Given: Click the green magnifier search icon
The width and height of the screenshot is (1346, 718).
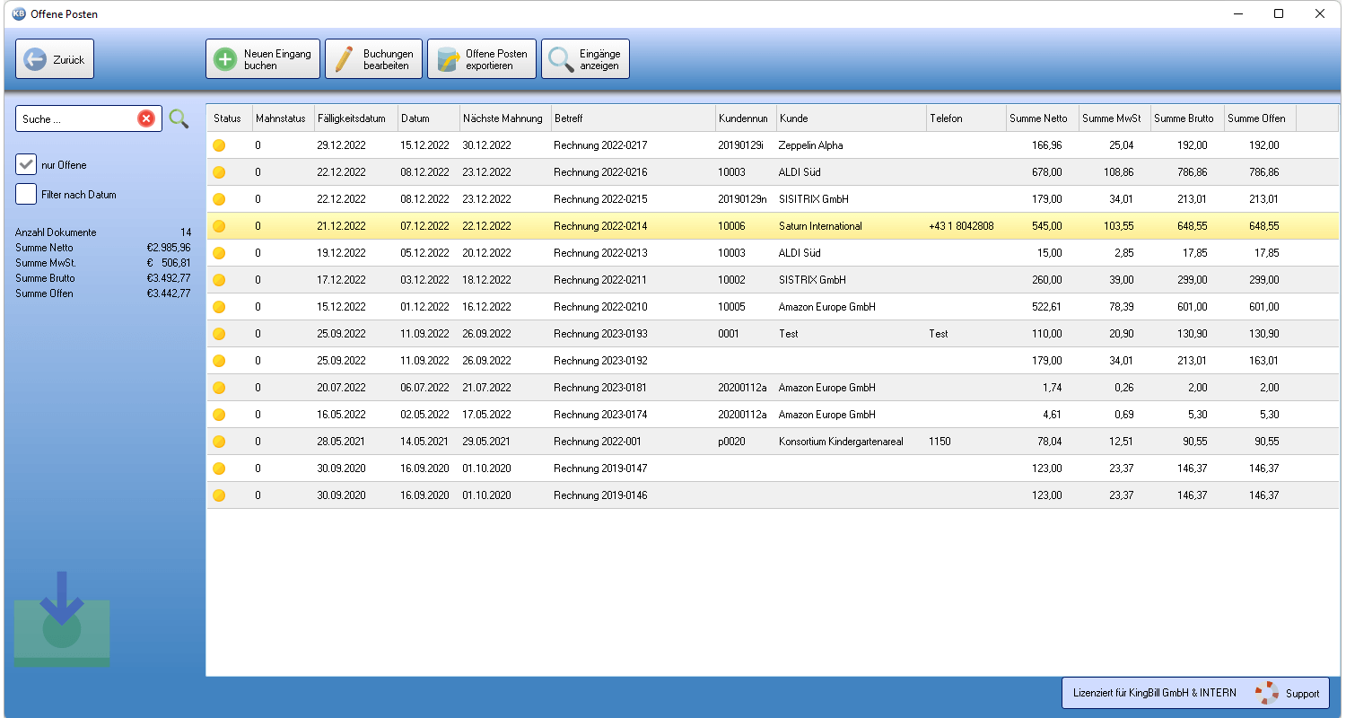Looking at the screenshot, I should (179, 118).
